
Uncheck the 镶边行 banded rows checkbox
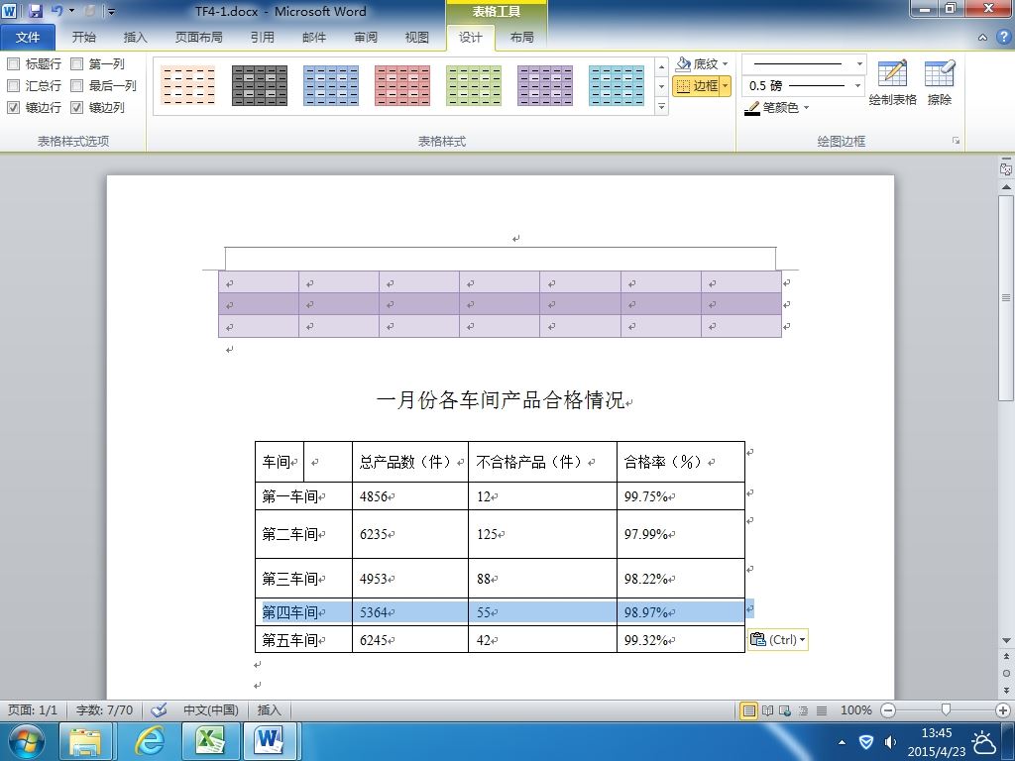[x=14, y=107]
